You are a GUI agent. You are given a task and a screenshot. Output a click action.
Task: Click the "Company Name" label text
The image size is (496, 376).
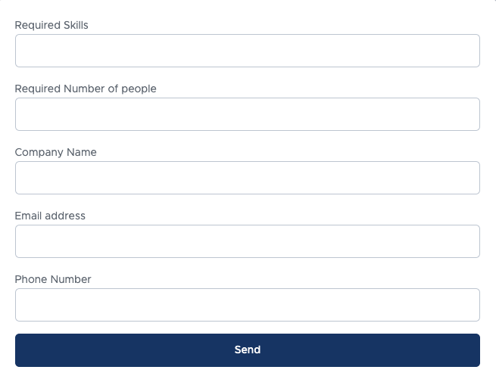tap(56, 152)
